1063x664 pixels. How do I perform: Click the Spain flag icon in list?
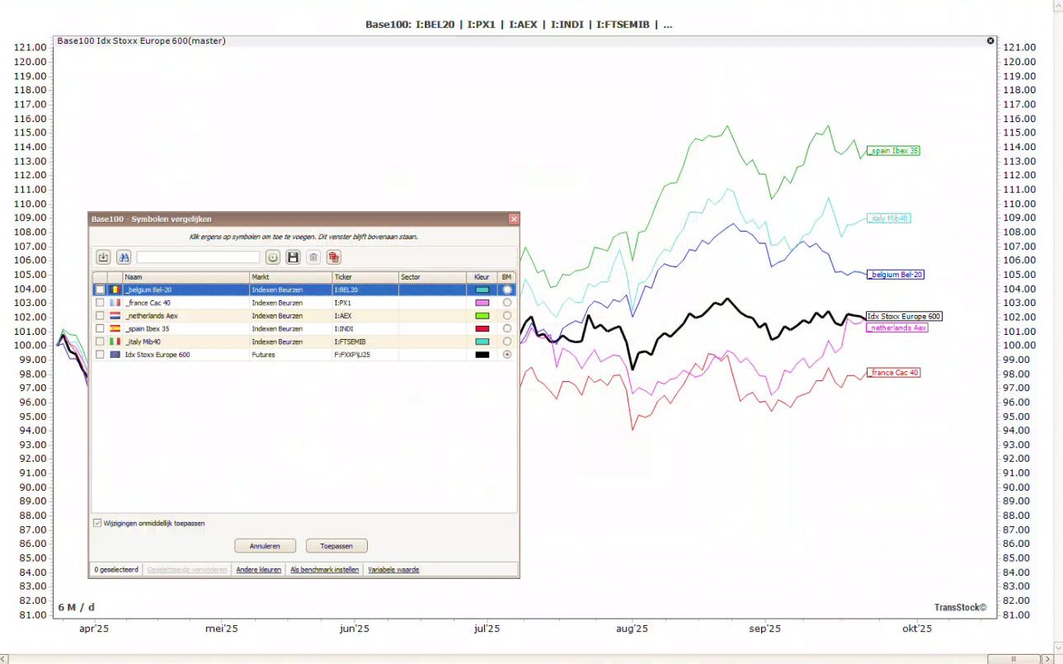click(115, 328)
